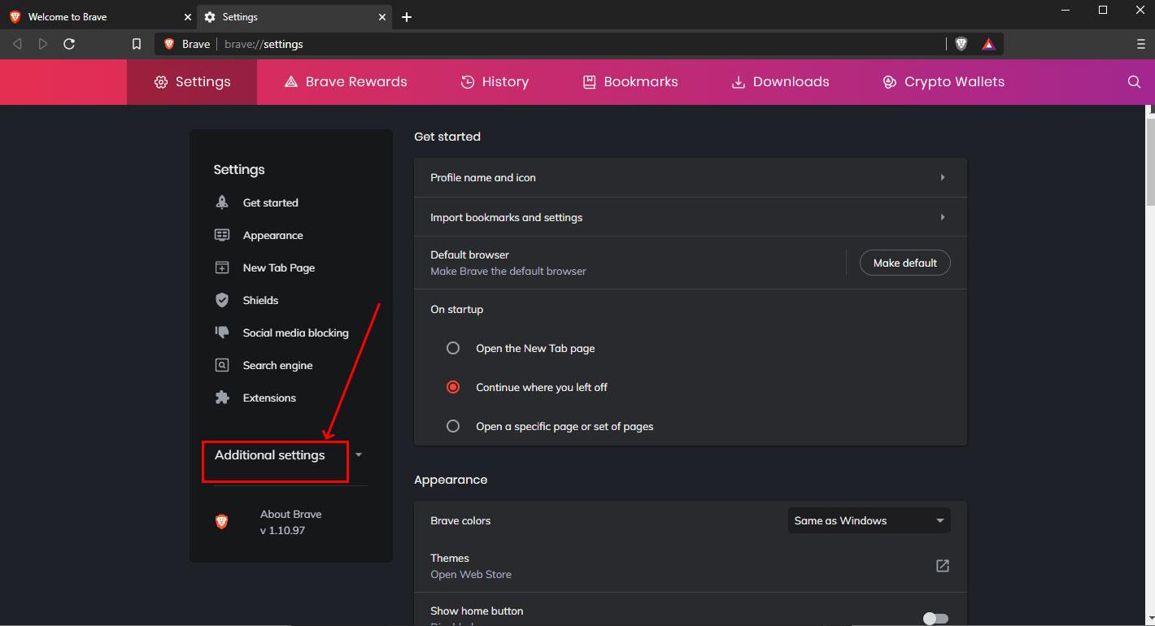Click Make default button
The height and width of the screenshot is (626, 1155).
905,263
